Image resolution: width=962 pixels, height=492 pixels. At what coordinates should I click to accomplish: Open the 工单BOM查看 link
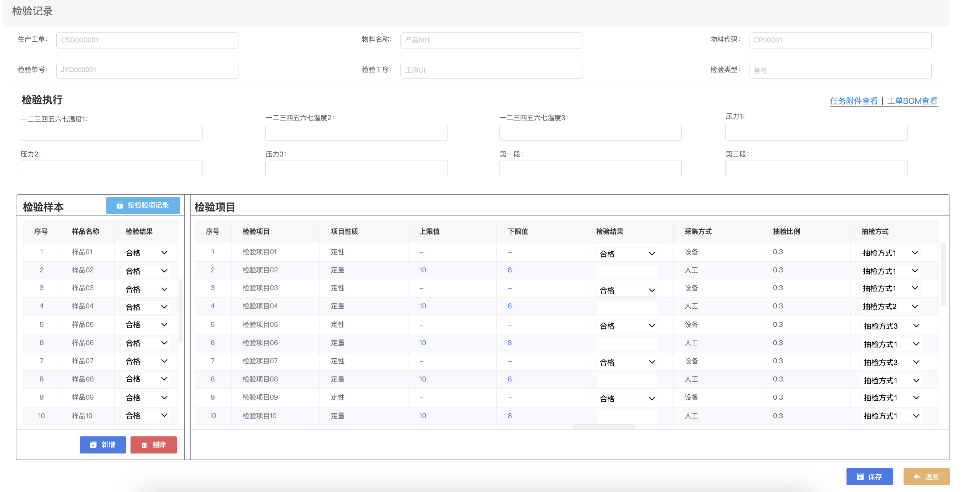[x=912, y=101]
